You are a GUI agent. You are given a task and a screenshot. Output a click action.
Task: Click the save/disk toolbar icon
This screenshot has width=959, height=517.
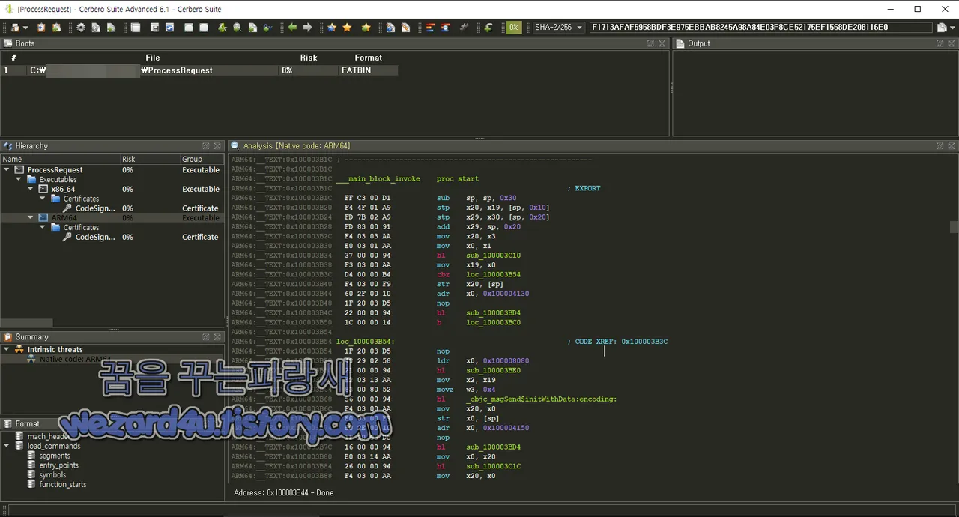(x=155, y=27)
